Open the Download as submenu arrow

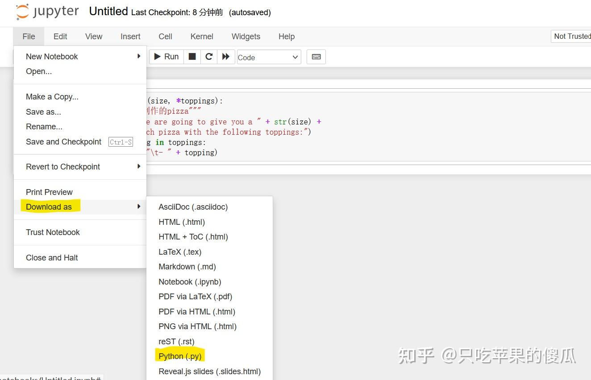point(138,207)
